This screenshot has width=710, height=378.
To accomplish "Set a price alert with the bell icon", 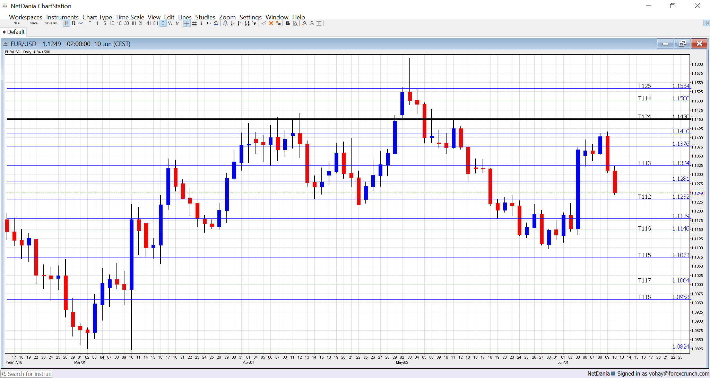I will [x=225, y=23].
